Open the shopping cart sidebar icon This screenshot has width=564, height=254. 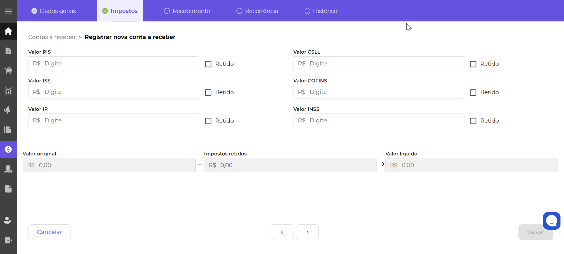click(x=8, y=70)
